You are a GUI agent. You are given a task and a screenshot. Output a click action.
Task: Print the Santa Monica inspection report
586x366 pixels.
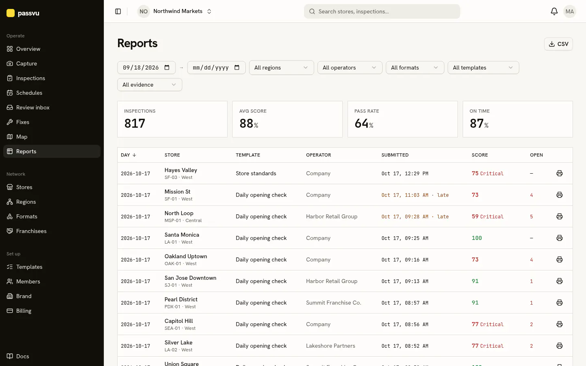click(560, 238)
